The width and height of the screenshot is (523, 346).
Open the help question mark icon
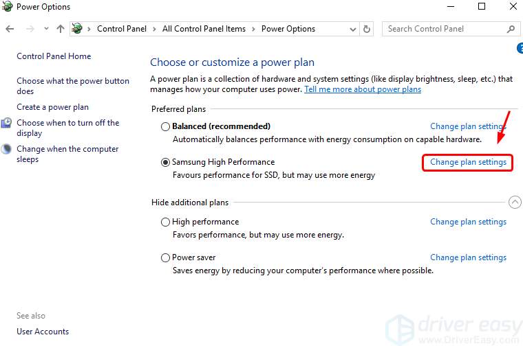[x=520, y=48]
